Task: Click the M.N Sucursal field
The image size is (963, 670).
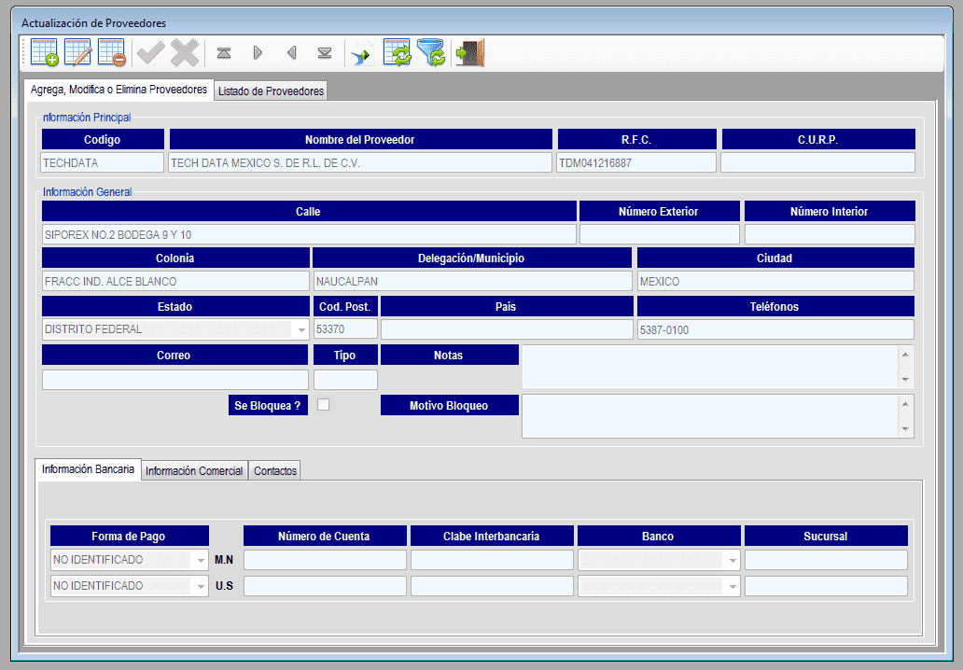Action: click(826, 560)
